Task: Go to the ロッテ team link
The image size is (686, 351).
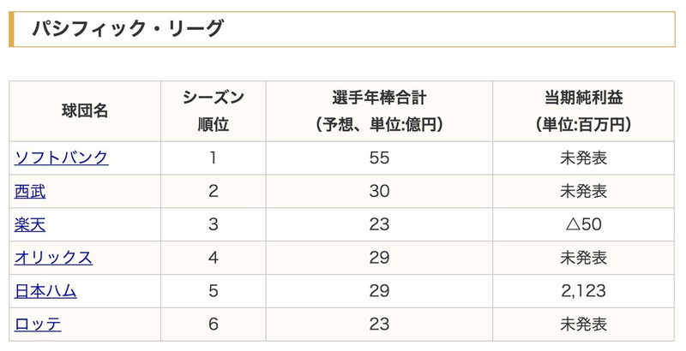Action: (x=38, y=324)
